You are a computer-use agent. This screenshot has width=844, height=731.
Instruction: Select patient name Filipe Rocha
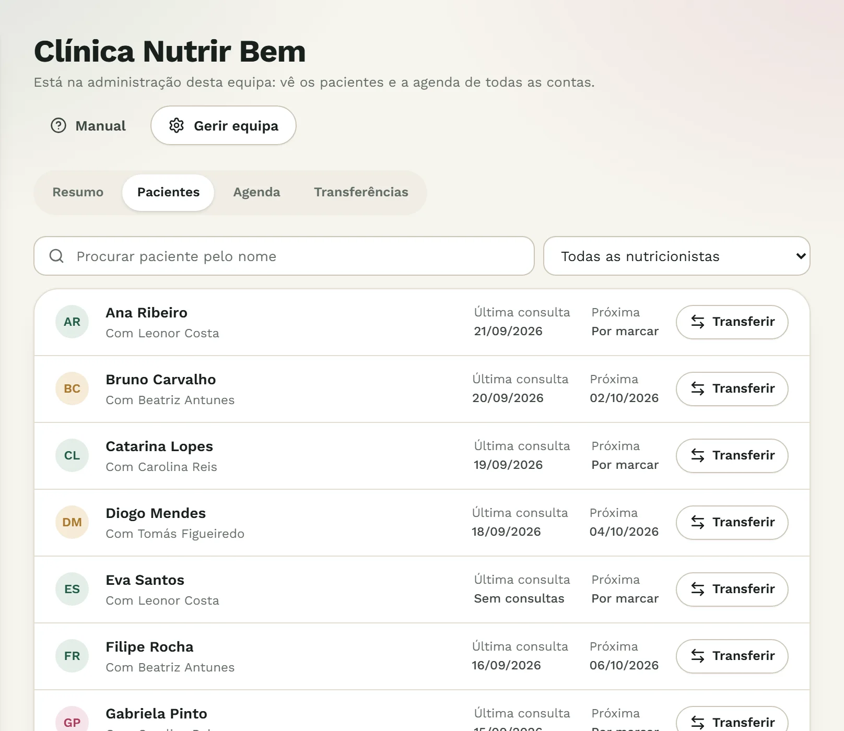click(x=149, y=647)
